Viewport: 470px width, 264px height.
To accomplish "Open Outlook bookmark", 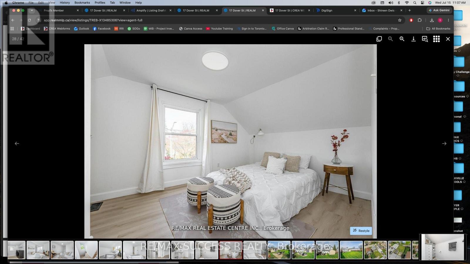I will click(x=81, y=28).
